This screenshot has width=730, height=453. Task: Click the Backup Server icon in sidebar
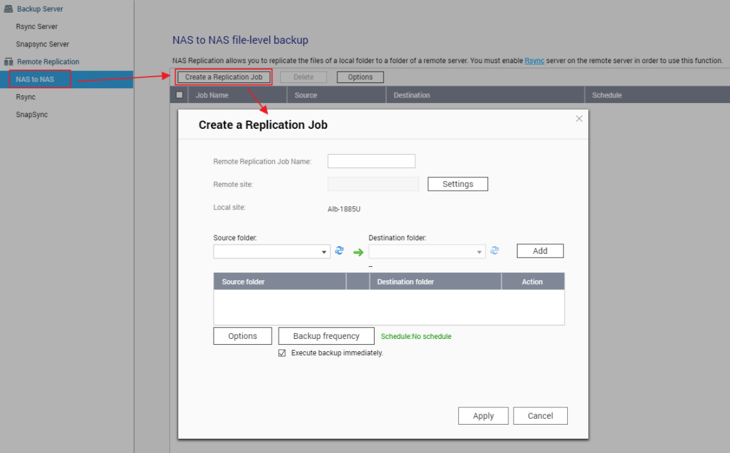[x=9, y=9]
